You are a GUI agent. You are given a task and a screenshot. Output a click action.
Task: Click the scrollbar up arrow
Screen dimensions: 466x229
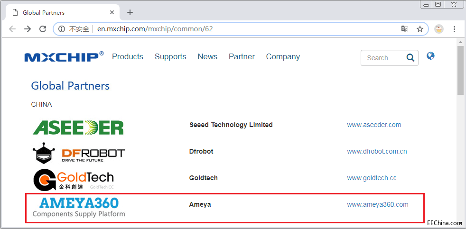click(460, 42)
